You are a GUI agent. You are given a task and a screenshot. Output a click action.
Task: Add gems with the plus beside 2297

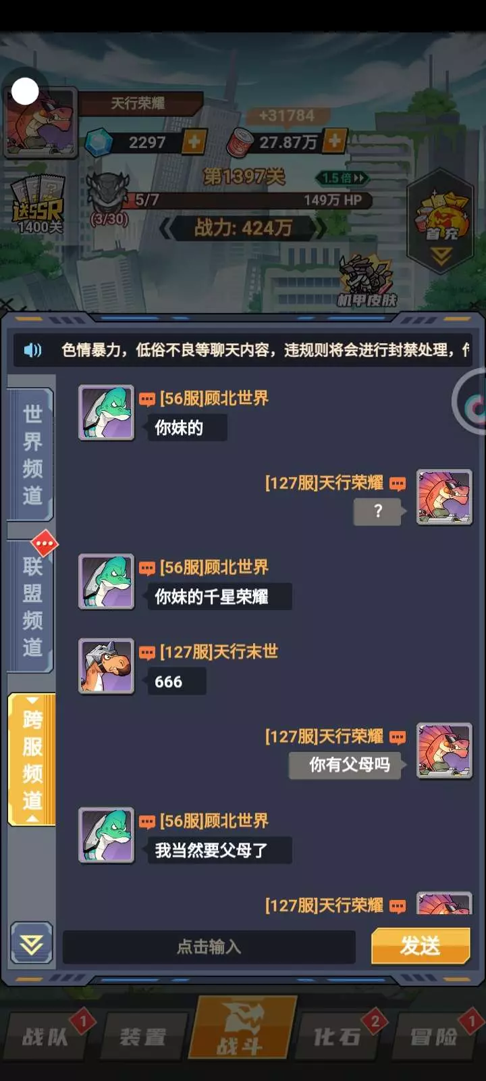pos(194,142)
